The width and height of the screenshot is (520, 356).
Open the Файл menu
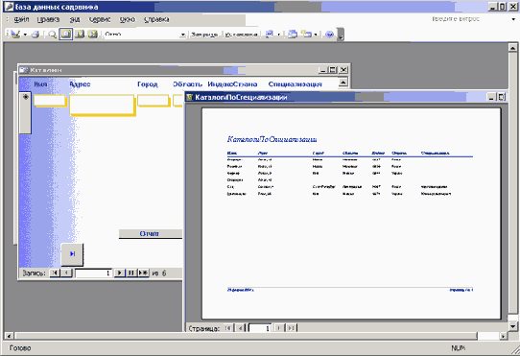point(21,19)
